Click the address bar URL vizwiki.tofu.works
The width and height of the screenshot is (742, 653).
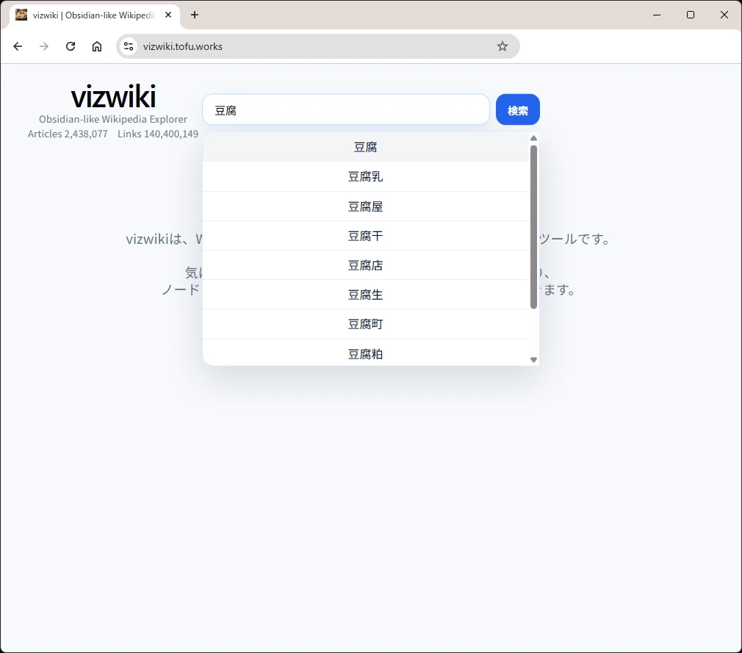pyautogui.click(x=183, y=46)
